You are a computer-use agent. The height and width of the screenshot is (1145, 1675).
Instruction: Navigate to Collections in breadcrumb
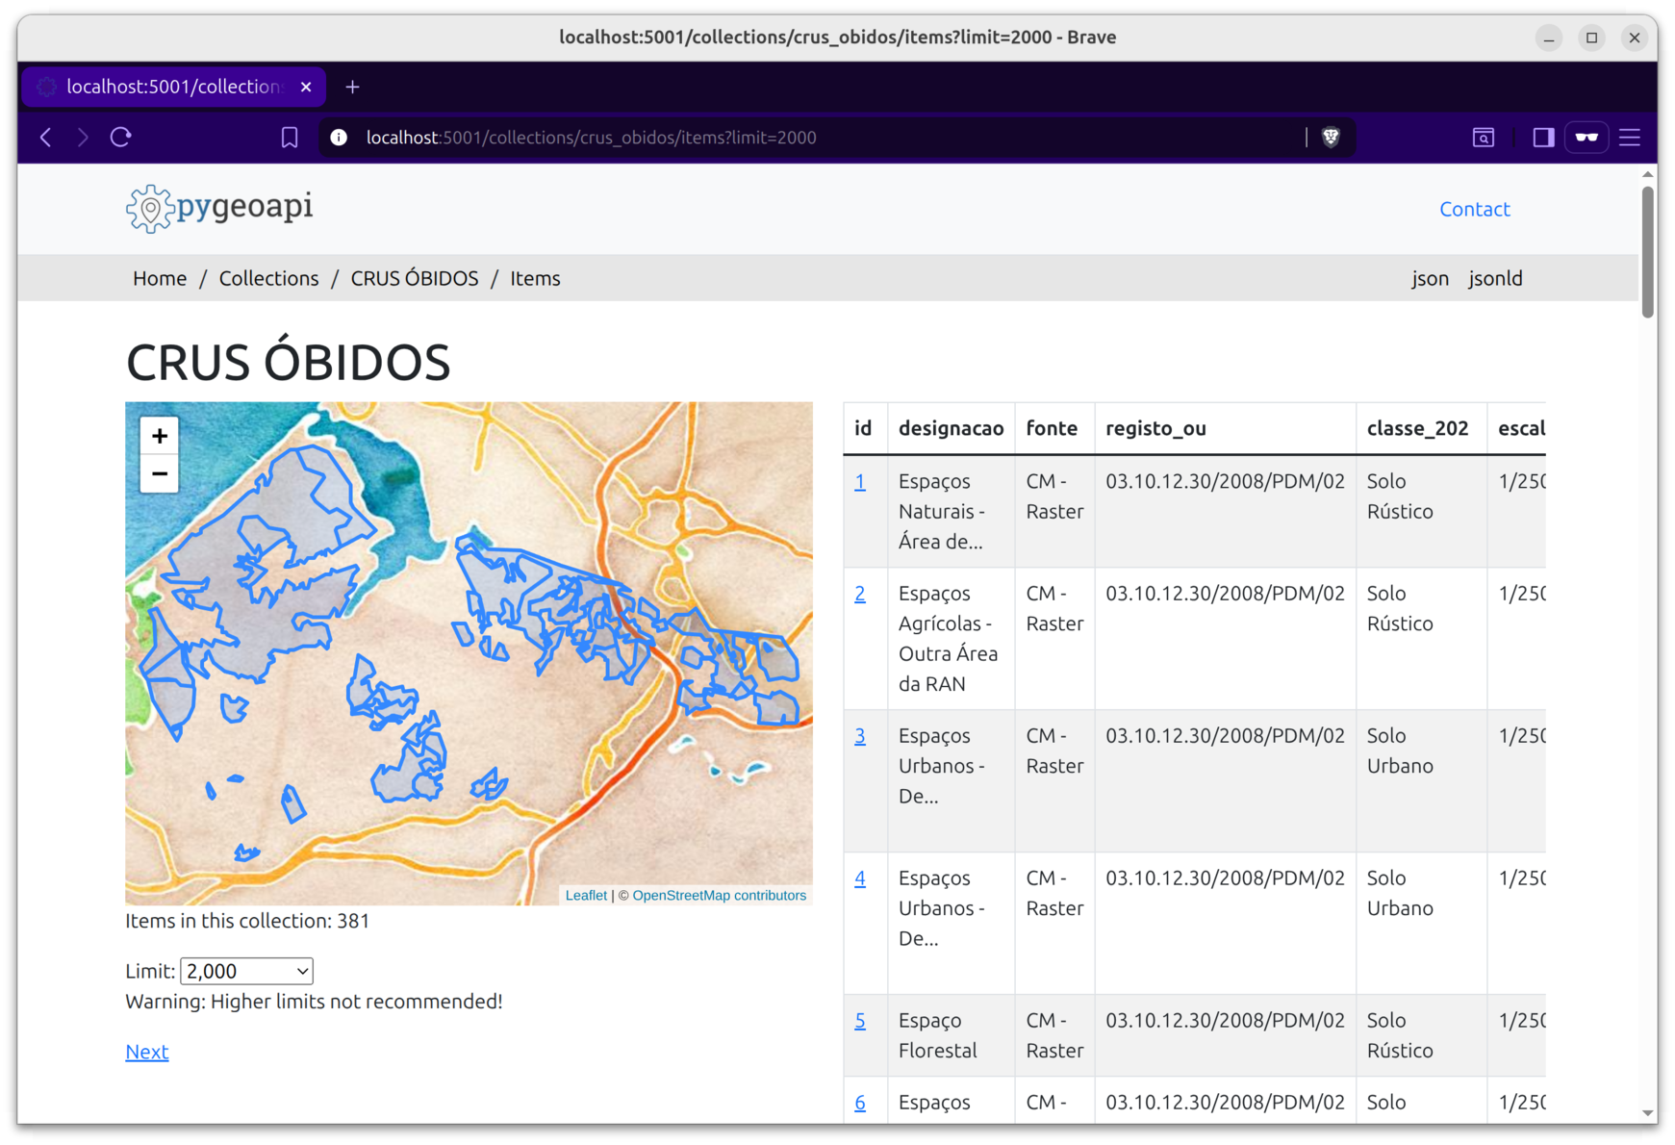point(268,278)
